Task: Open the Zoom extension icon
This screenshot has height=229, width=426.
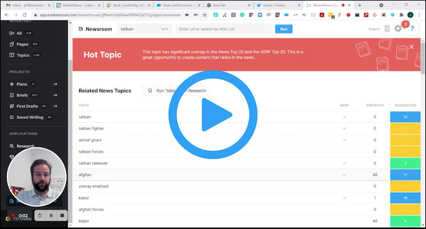Action: pos(260,15)
